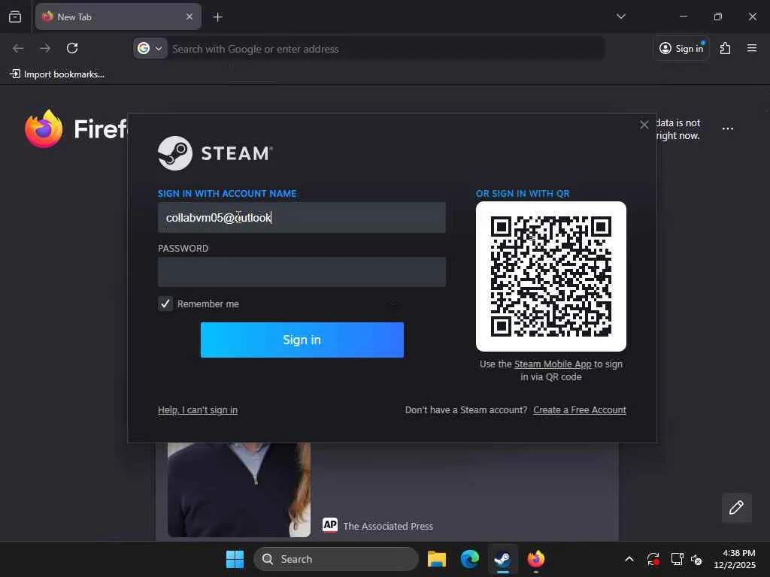The height and width of the screenshot is (577, 770).
Task: Open Firefox View tab list icon
Action: click(15, 17)
